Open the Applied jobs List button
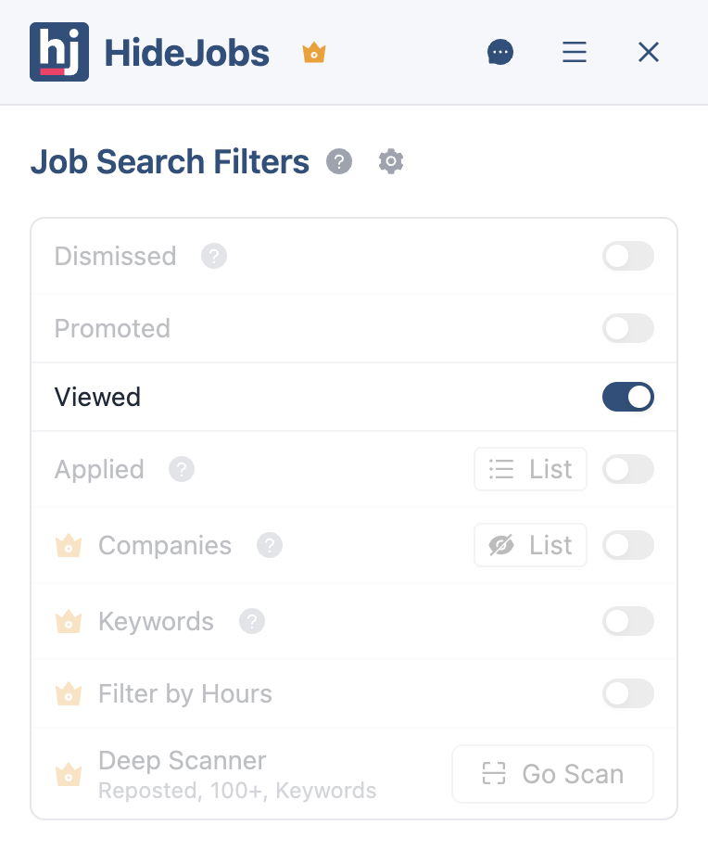Image resolution: width=708 pixels, height=850 pixels. click(530, 469)
